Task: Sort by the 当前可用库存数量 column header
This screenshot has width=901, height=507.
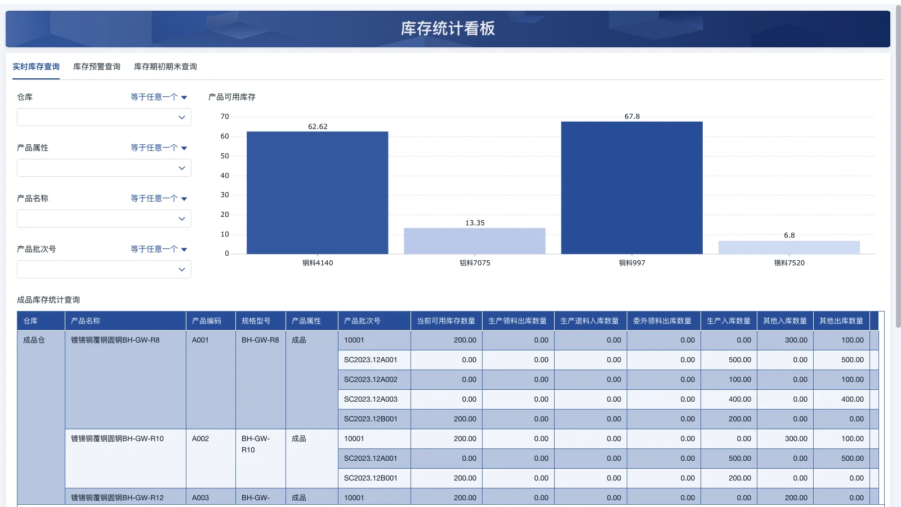Action: coord(446,321)
